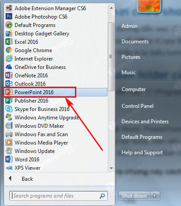The width and height of the screenshot is (181, 206).
Task: Open Devices and Printers
Action: 145,122
